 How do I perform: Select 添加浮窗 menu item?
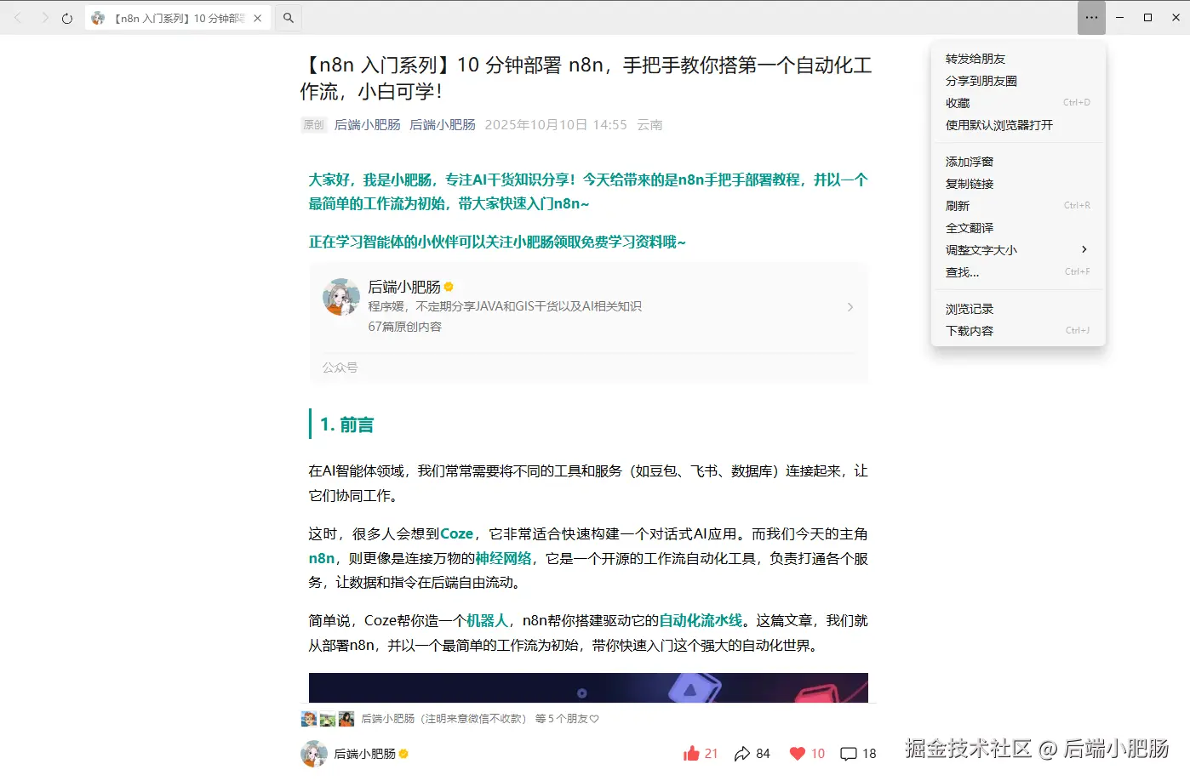click(x=1018, y=162)
